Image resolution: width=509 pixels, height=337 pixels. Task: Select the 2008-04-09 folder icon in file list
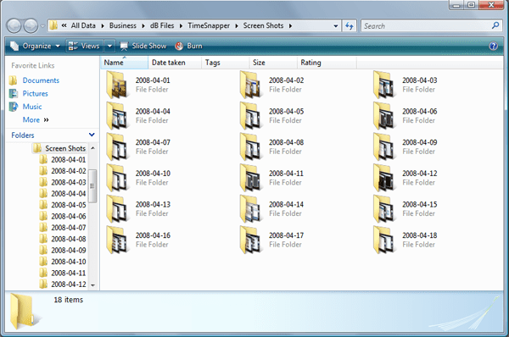383,146
